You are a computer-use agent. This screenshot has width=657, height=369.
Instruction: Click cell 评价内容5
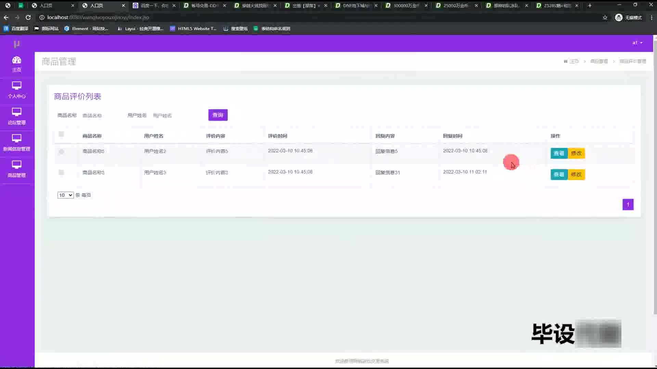click(x=217, y=151)
